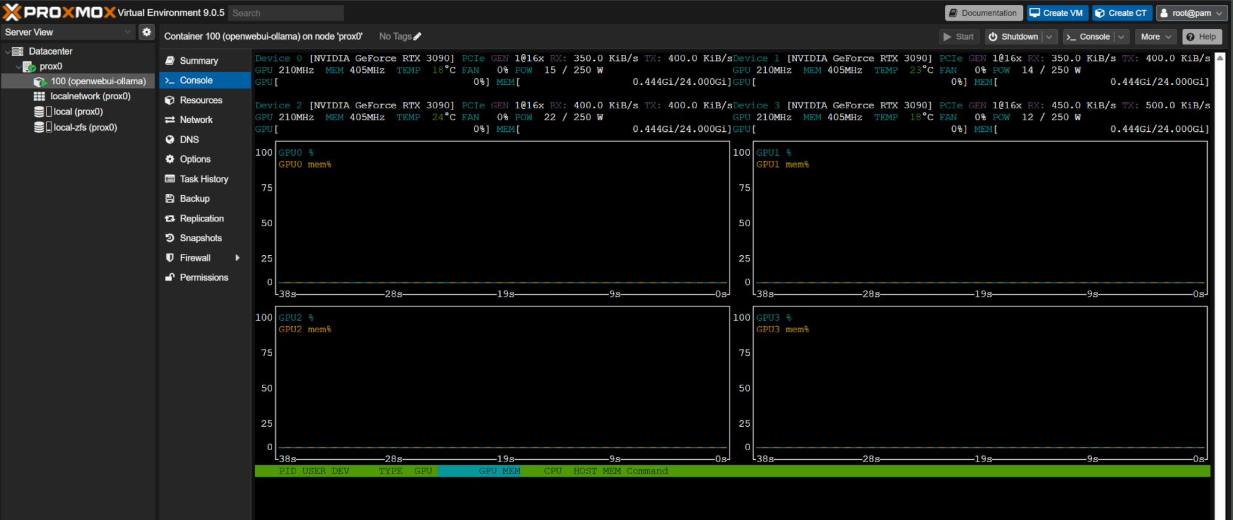This screenshot has width=1233, height=520.
Task: Open the Resources menu item
Action: pyautogui.click(x=200, y=101)
